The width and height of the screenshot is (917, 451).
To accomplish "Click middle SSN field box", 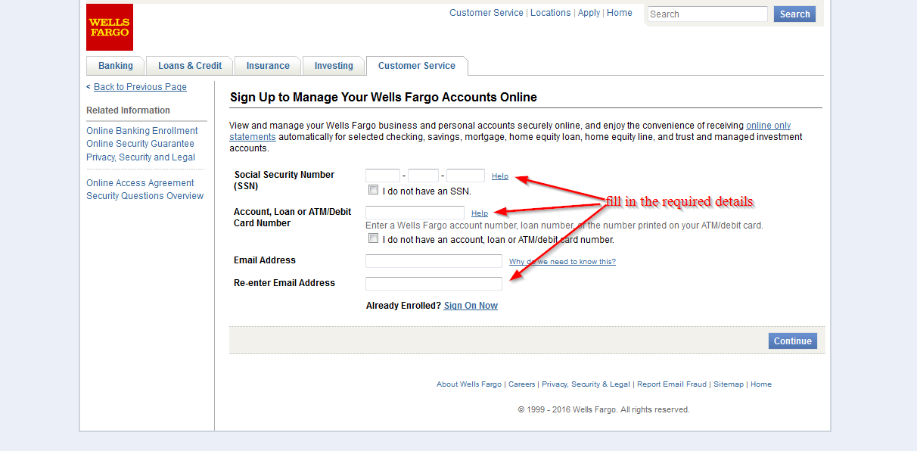I will click(424, 176).
